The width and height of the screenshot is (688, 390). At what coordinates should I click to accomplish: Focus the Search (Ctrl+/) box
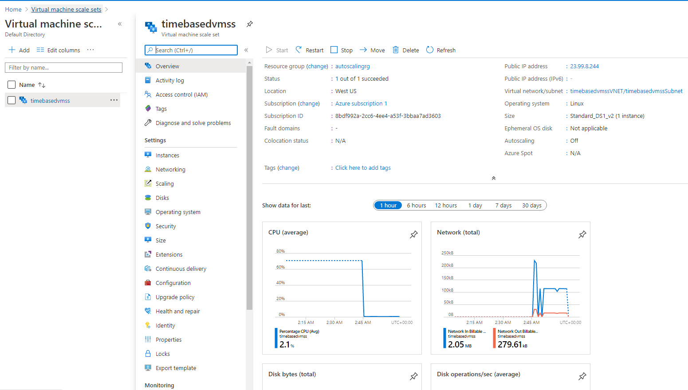(x=191, y=50)
